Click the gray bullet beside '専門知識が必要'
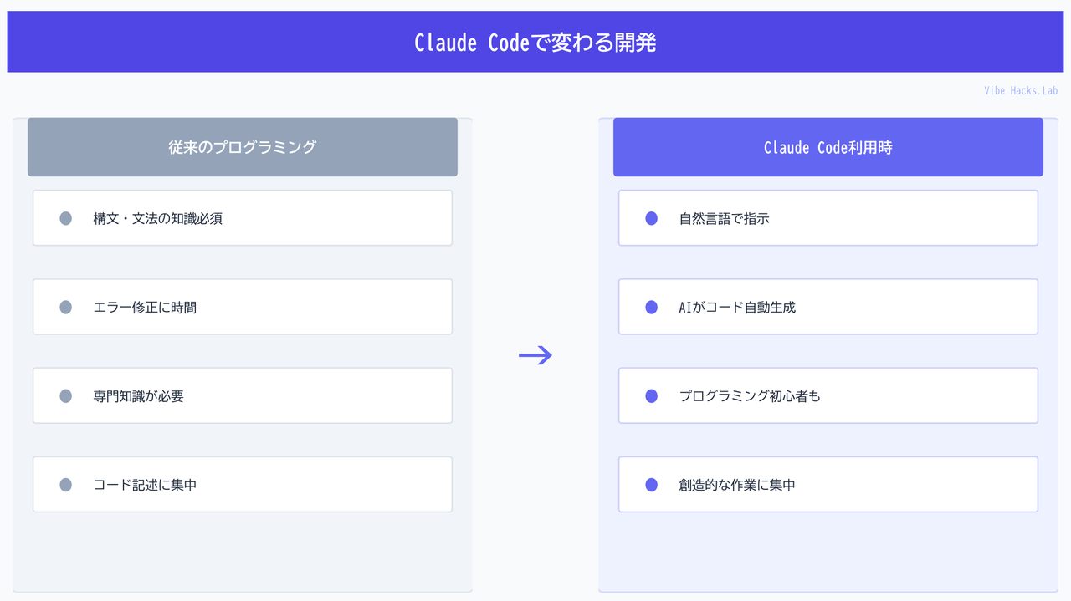The image size is (1071, 601). coord(66,395)
